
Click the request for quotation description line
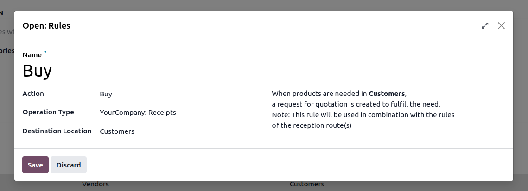(356, 104)
